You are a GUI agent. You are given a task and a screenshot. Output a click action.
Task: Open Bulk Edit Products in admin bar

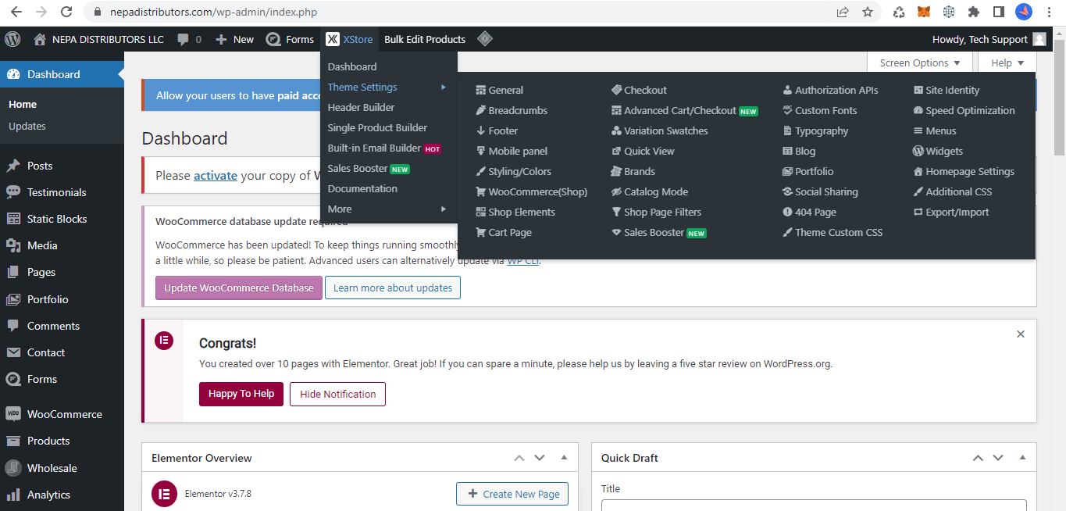(425, 39)
